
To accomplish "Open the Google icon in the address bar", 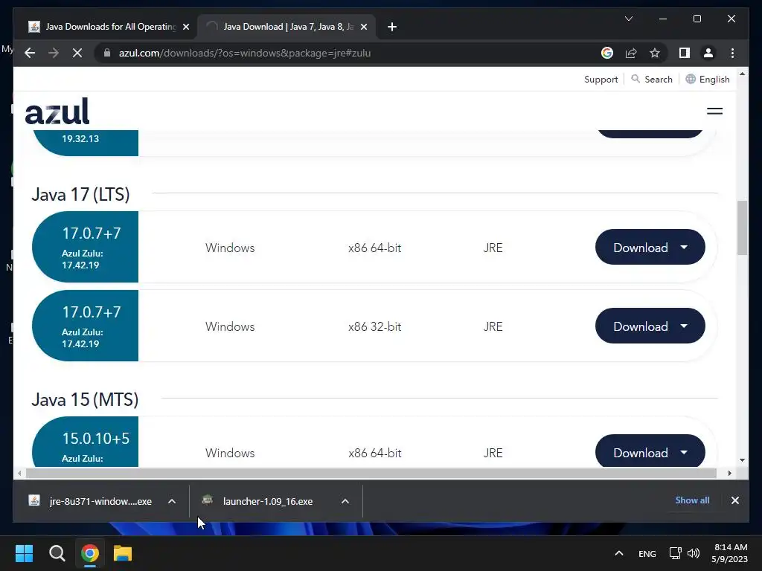I will (x=607, y=53).
